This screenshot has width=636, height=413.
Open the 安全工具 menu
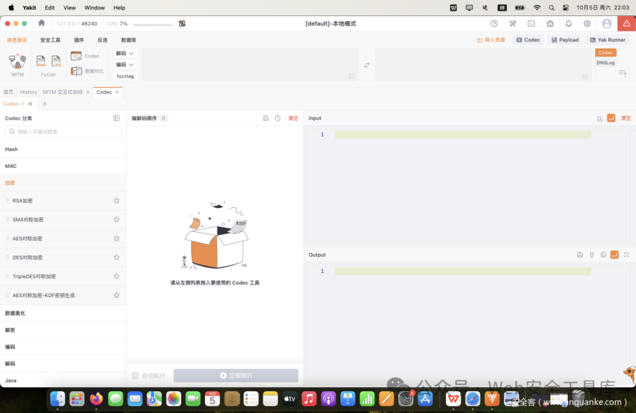coord(50,40)
